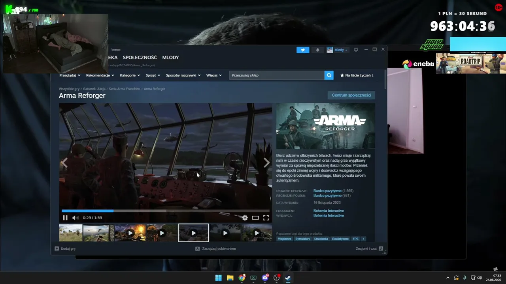The width and height of the screenshot is (506, 284).
Task: Select the 'Strzelanka' tag
Action: (321, 239)
